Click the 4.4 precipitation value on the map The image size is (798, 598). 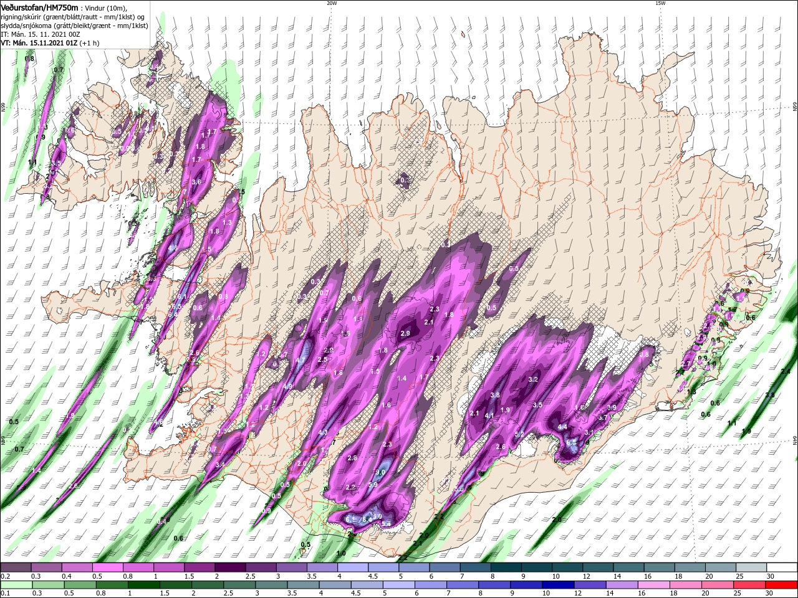[x=562, y=427]
